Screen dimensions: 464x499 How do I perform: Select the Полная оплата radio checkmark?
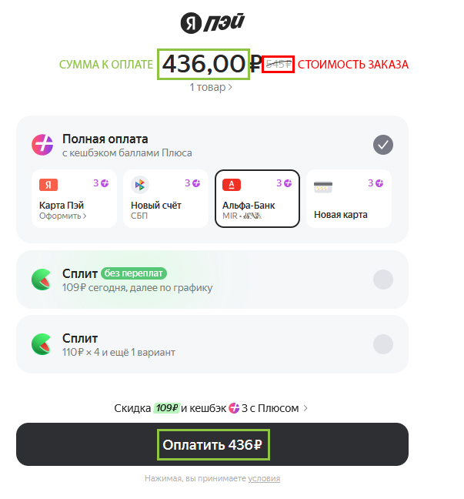point(383,144)
